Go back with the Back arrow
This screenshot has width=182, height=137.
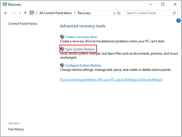[x=6, y=13]
